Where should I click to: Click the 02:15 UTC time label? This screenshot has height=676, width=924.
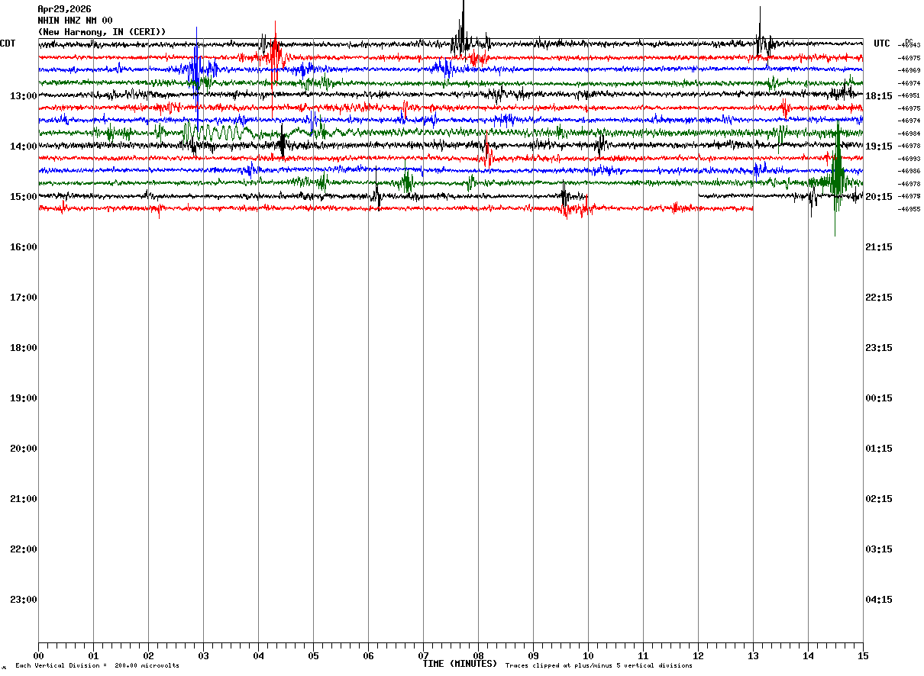click(879, 499)
